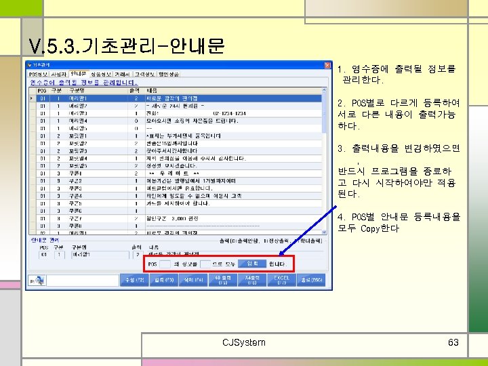The height and width of the screenshot is (366, 488).
Task: Click the 40 출력 (F5) print button
Action: pyautogui.click(x=222, y=280)
